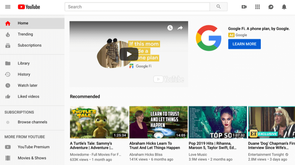Click the Google G logo
The image size is (295, 165).
[x=208, y=38]
